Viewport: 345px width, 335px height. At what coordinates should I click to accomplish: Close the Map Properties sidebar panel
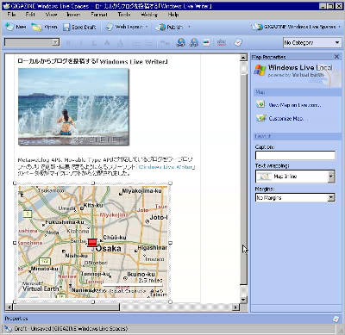click(336, 57)
